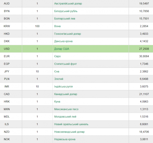Open the Куна currency link
Viewport: 153px width, 143px height.
coord(57,101)
